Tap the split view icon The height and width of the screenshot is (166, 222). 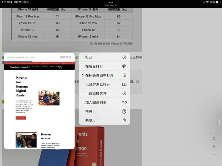124,85
